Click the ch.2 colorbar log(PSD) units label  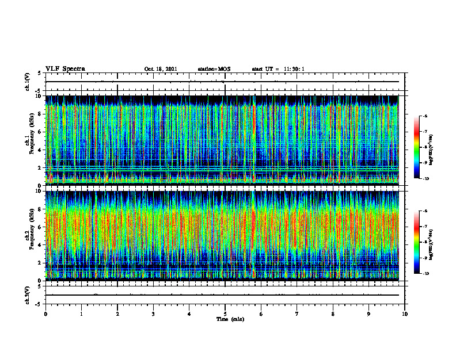coord(432,244)
